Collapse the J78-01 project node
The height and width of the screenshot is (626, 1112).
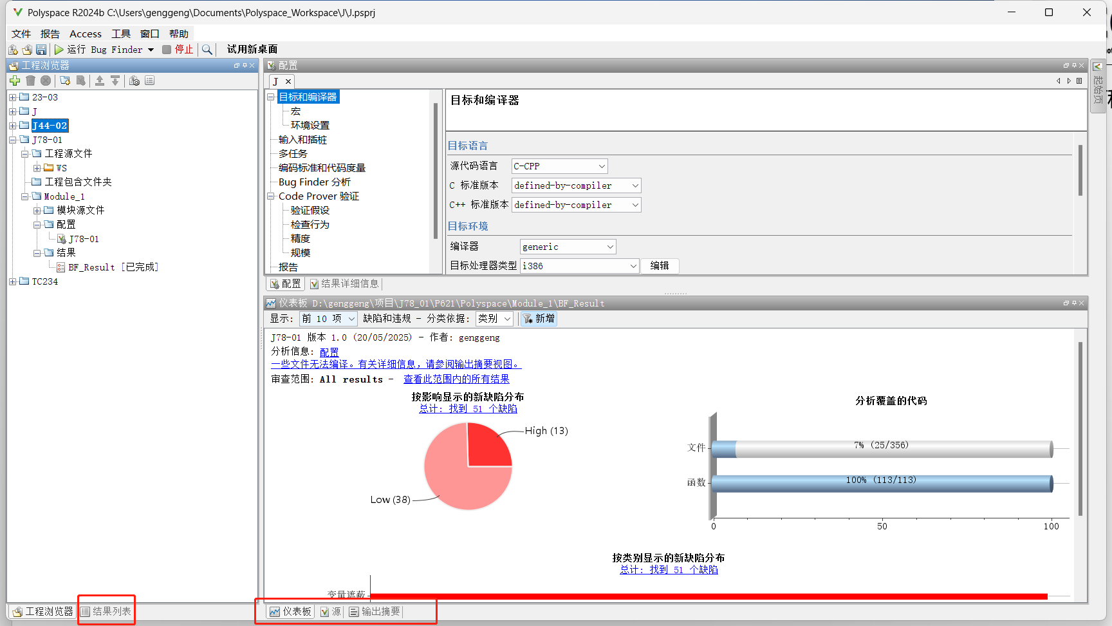coord(13,140)
